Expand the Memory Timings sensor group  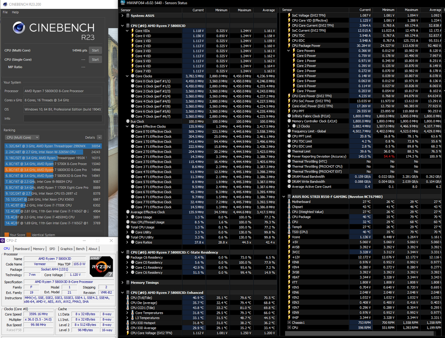point(122,283)
